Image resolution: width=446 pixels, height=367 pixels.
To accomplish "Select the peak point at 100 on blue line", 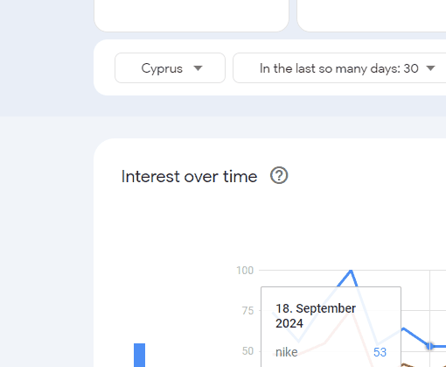I will (x=351, y=271).
